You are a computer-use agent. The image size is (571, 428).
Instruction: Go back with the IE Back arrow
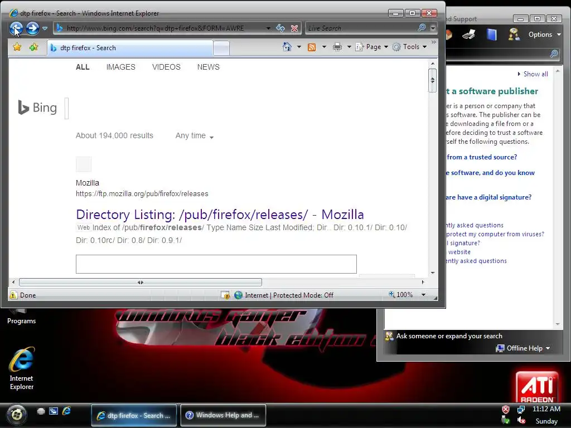coord(16,28)
